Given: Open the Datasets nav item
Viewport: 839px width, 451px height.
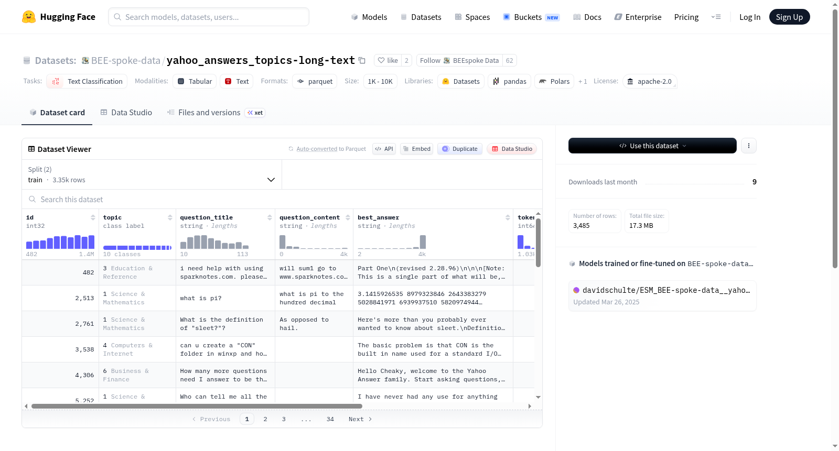Looking at the screenshot, I should 421,17.
